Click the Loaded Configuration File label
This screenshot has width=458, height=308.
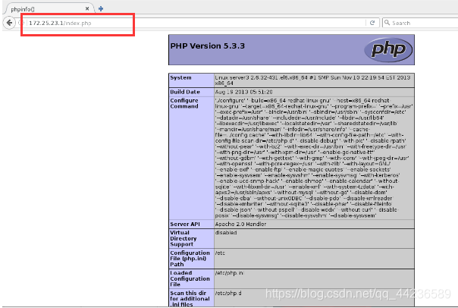(190, 278)
